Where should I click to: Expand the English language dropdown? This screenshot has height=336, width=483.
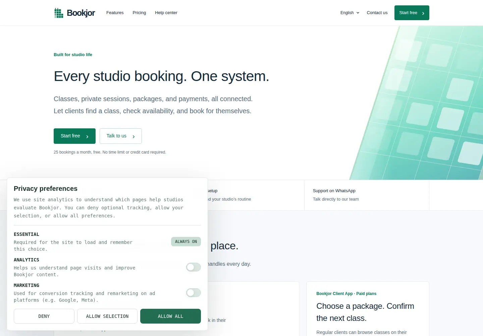(350, 13)
